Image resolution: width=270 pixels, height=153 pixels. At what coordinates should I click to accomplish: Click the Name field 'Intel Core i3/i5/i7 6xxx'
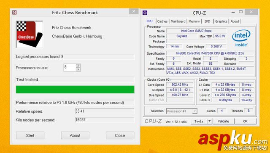click(x=196, y=31)
